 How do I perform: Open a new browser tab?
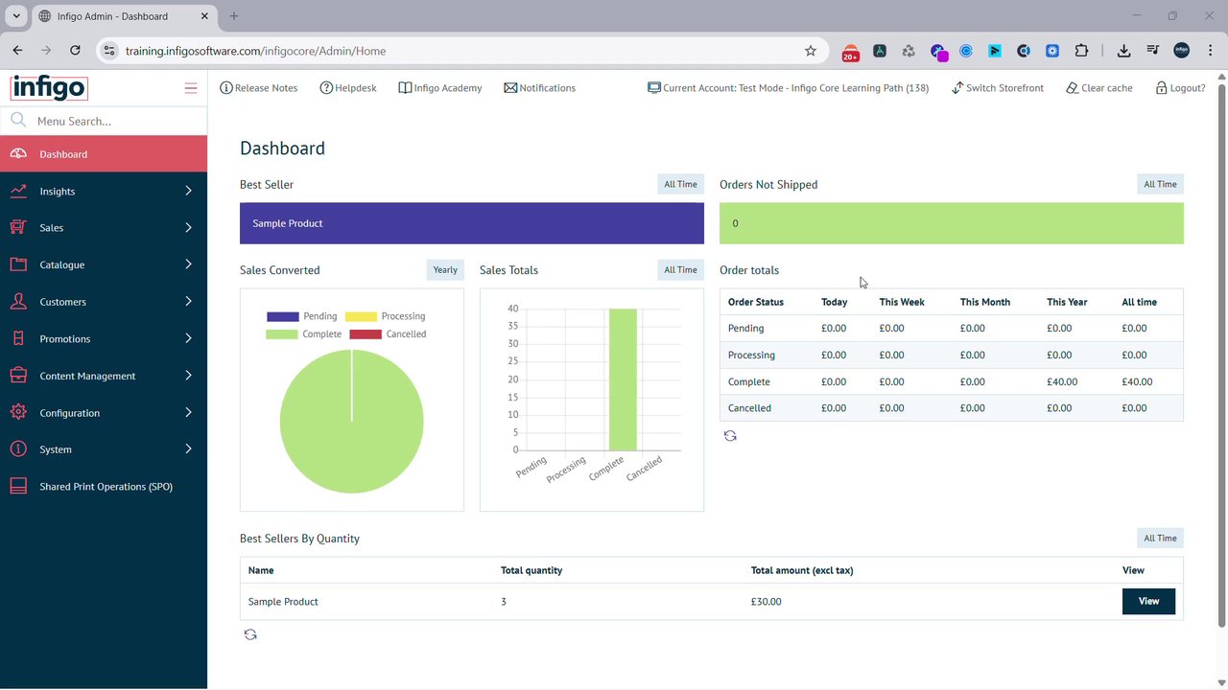234,16
